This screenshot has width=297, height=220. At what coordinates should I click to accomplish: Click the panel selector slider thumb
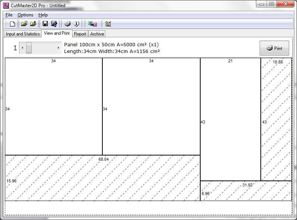click(x=29, y=48)
